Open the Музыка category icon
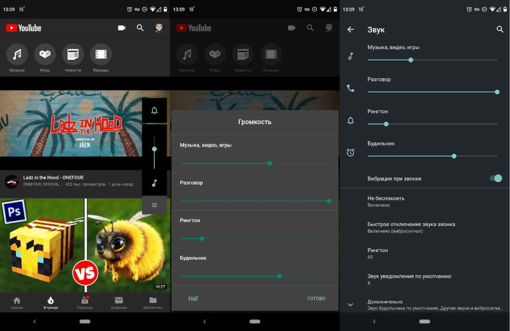The width and height of the screenshot is (510, 331). [x=17, y=54]
